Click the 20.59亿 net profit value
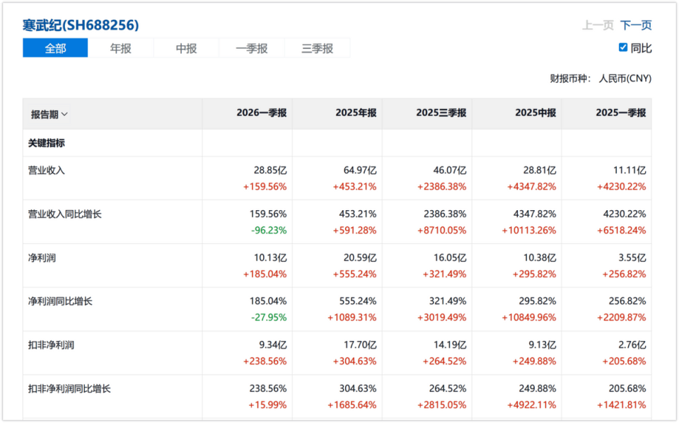This screenshot has height=423, width=679. point(360,258)
